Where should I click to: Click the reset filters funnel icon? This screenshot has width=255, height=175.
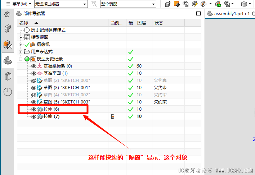click(x=94, y=4)
